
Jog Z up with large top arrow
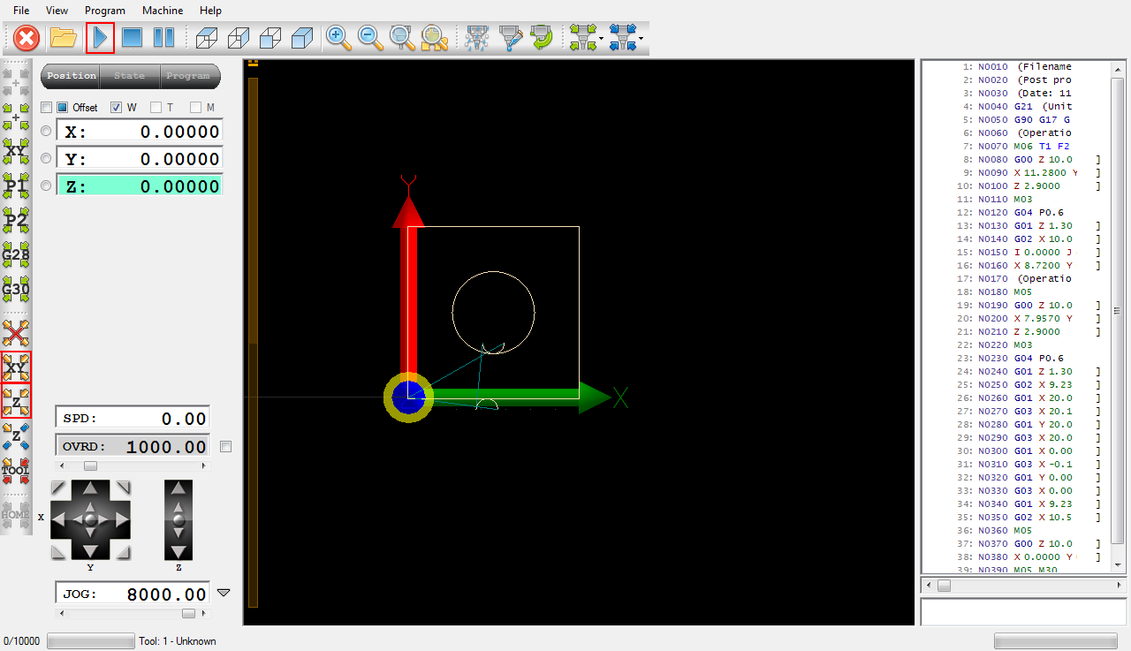tap(178, 489)
